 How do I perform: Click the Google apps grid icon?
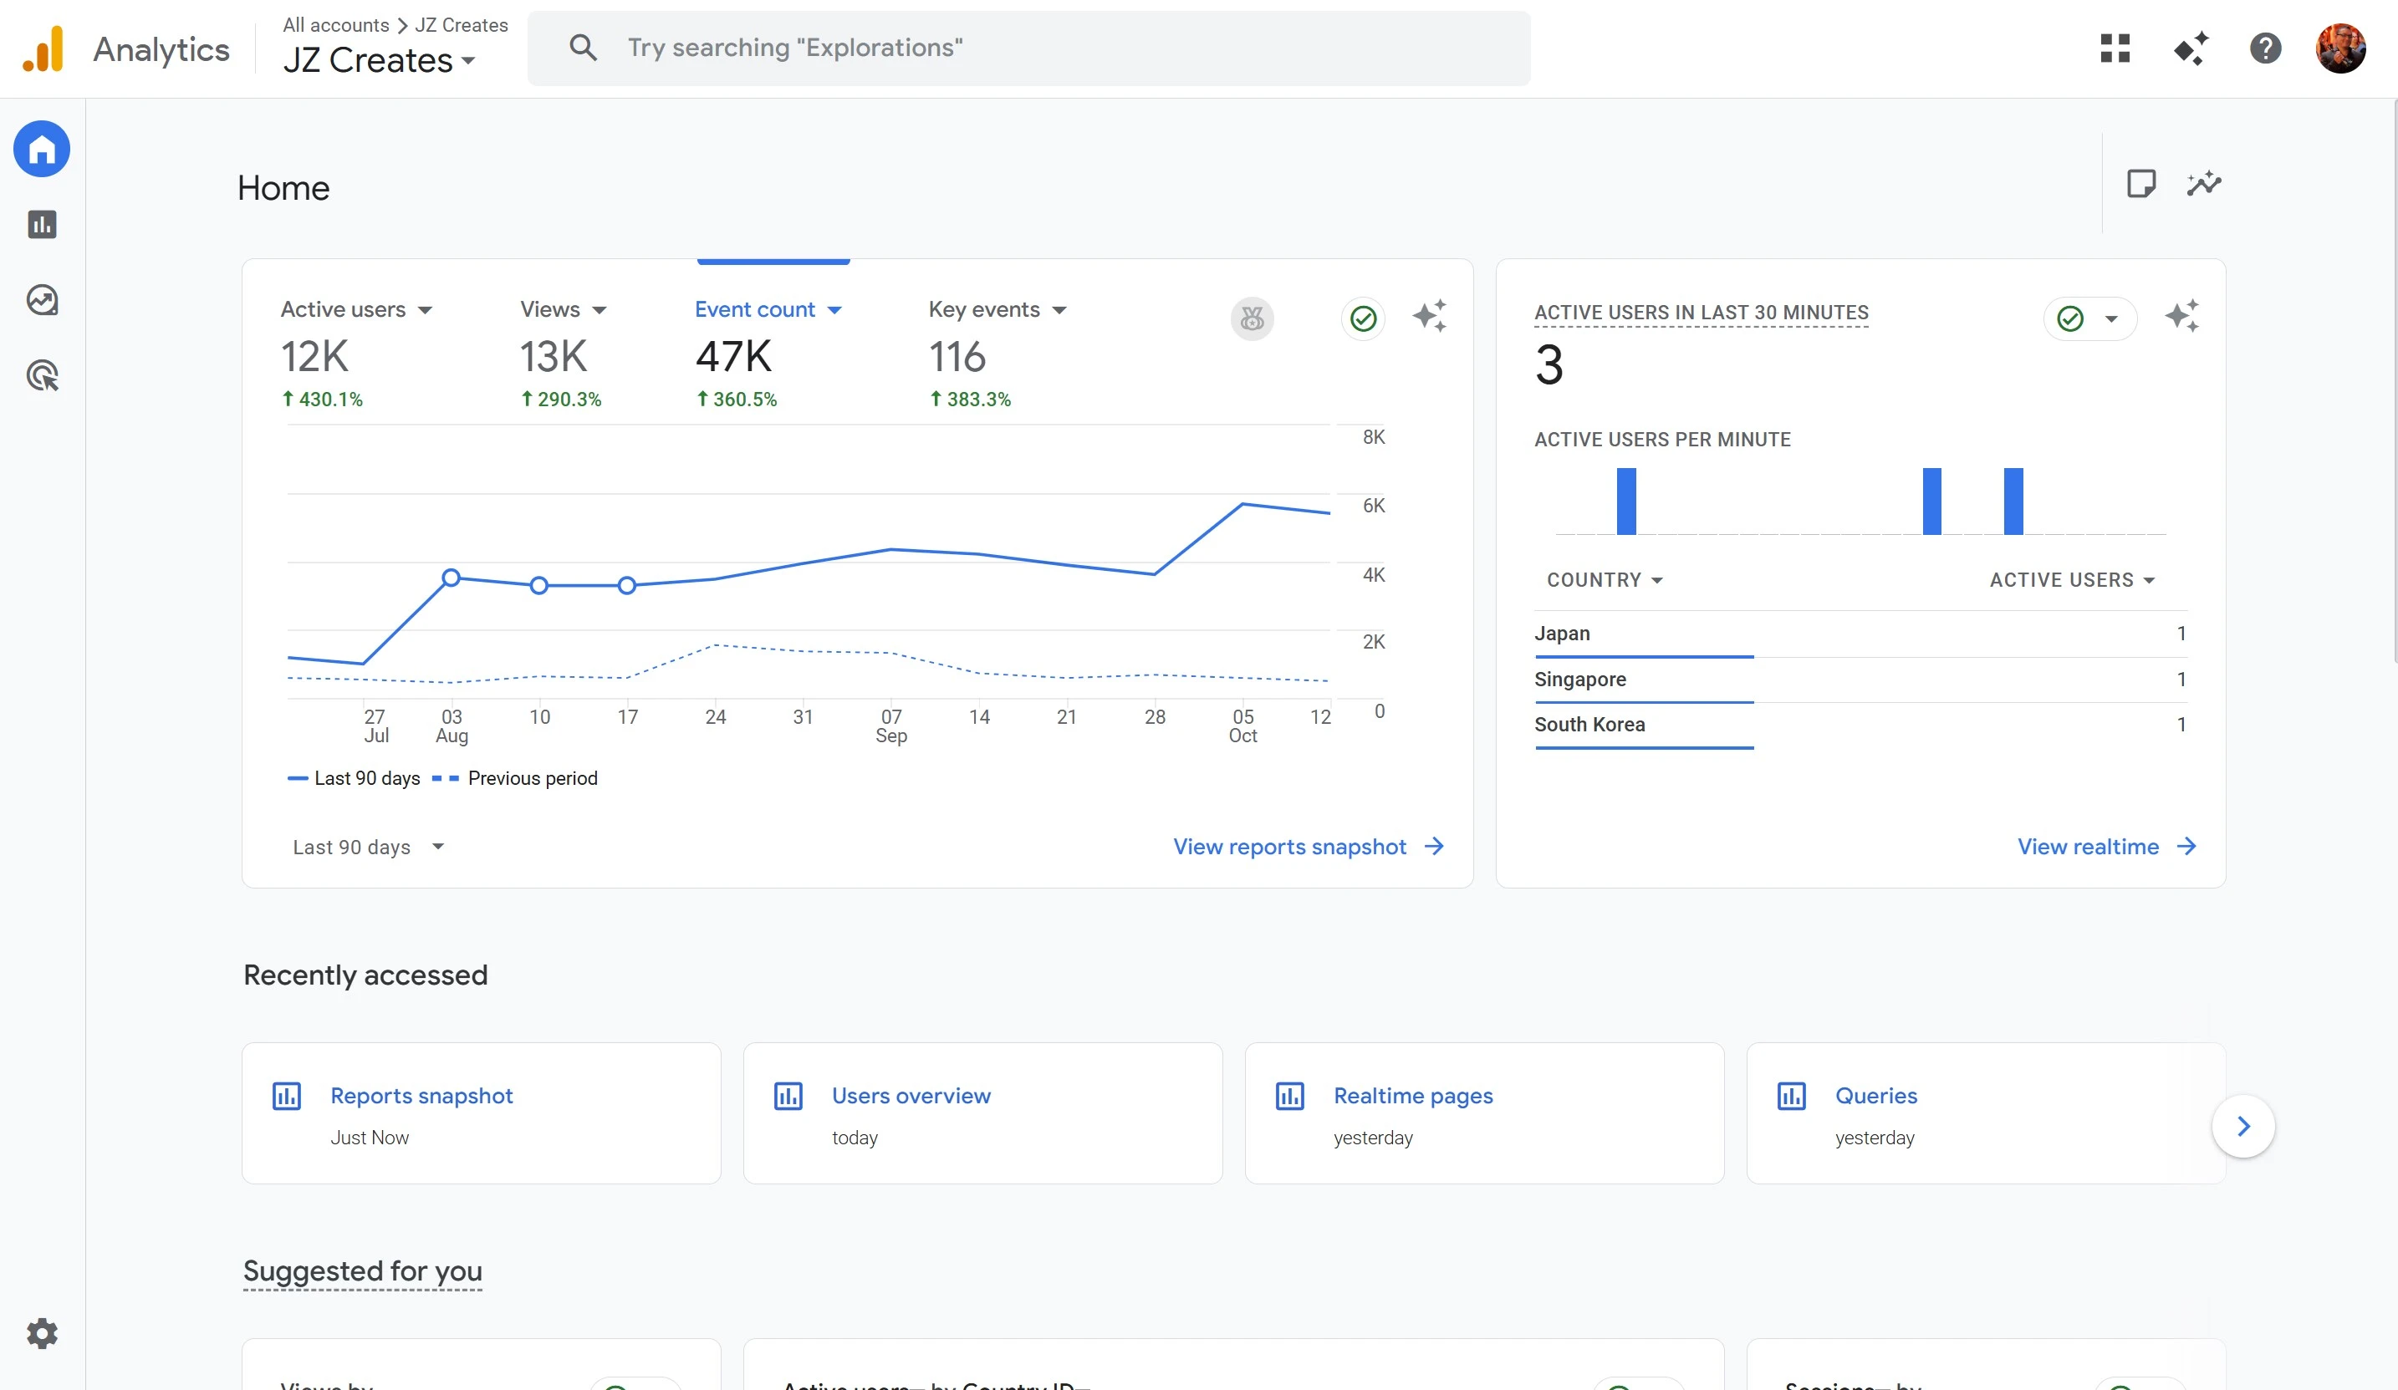[2115, 48]
